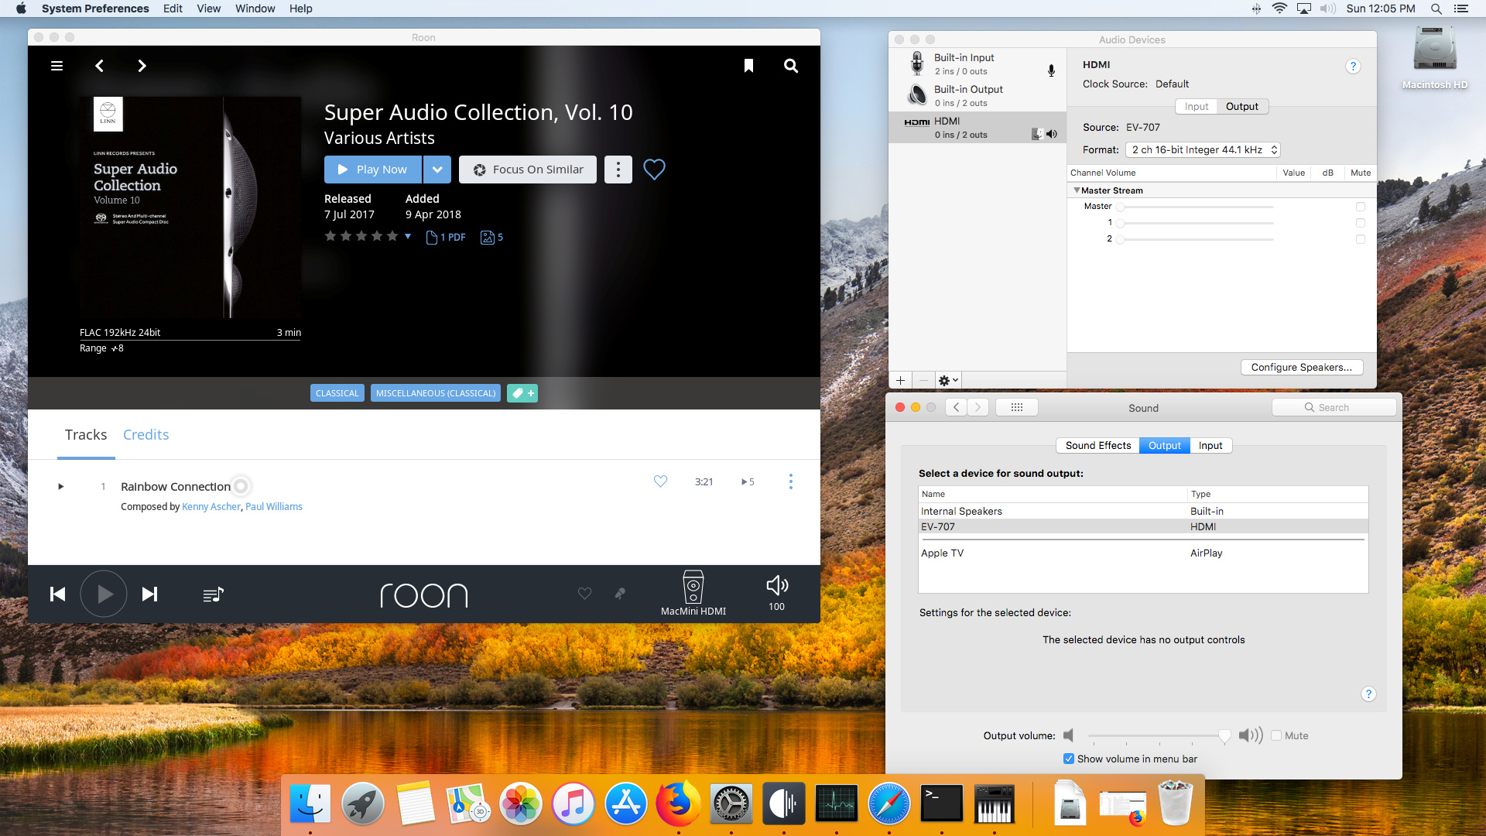Screen dimensions: 1486x836
Task: Open System Preferences from the Dock
Action: (x=731, y=803)
